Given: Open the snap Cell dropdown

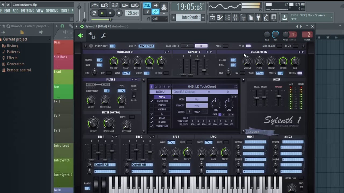Looking at the screenshot, I should pyautogui.click(x=159, y=19).
